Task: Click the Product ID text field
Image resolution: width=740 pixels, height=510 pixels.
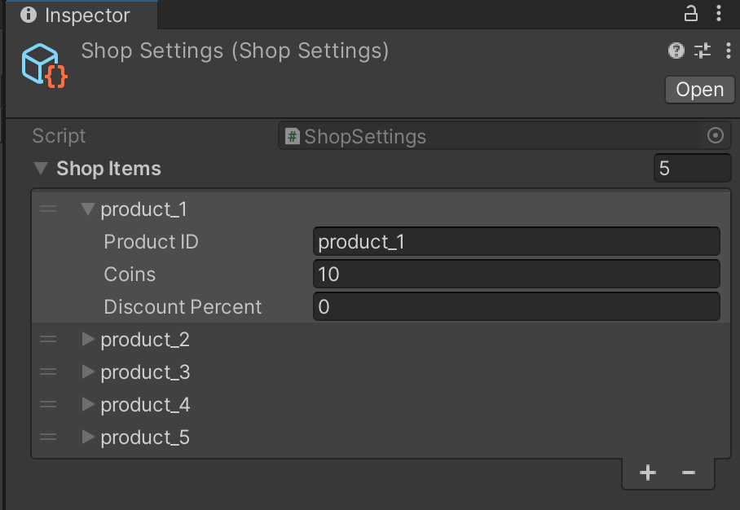Action: 516,242
